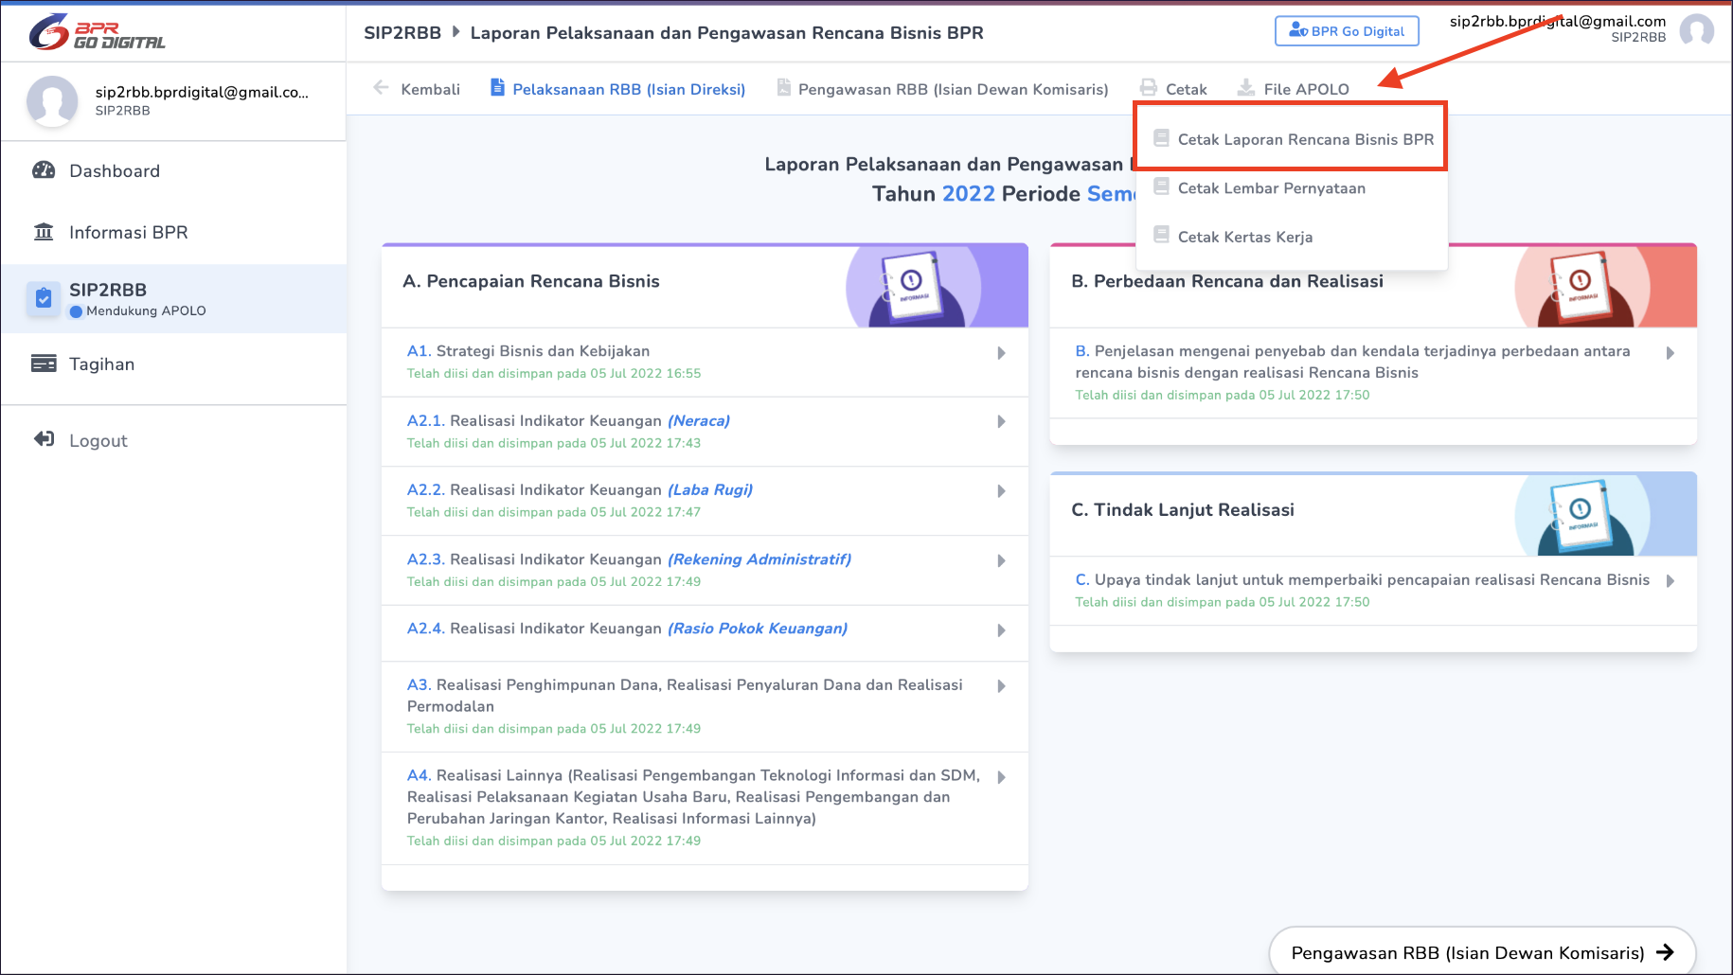Viewport: 1733px width, 975px height.
Task: Click the icon beside Cetak Lembar Pernyataan
Action: 1161,186
